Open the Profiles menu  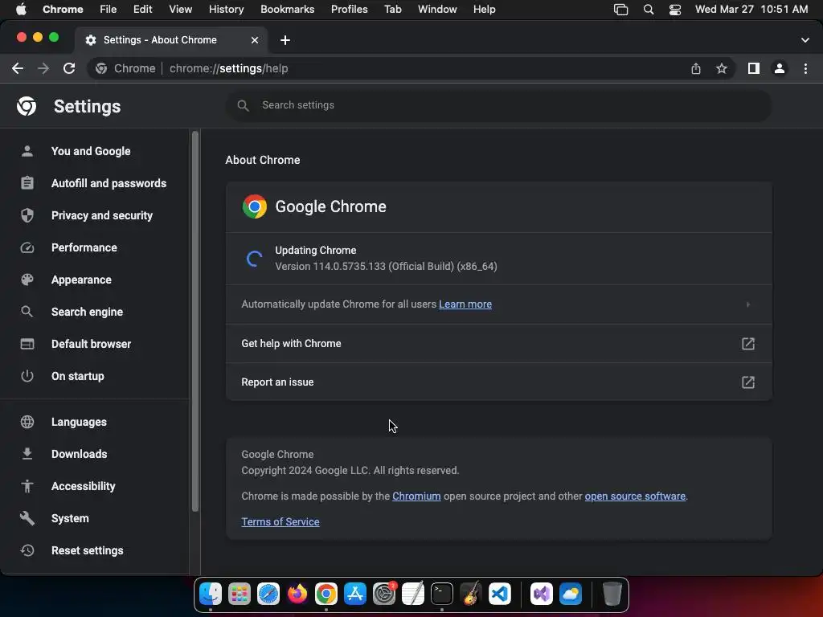coord(349,9)
